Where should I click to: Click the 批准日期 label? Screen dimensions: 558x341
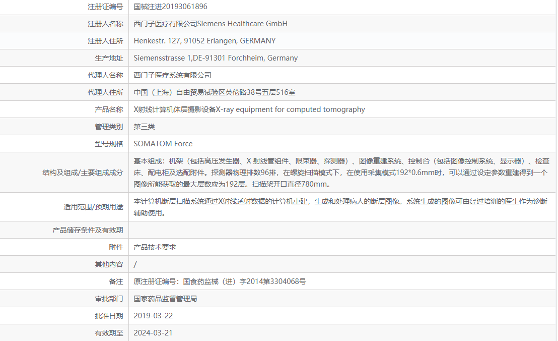click(x=109, y=316)
